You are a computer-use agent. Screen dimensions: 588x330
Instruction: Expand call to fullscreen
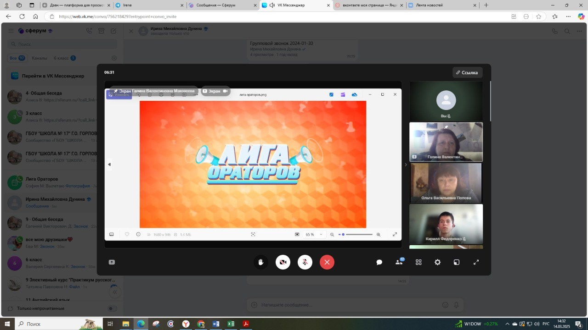pos(476,262)
